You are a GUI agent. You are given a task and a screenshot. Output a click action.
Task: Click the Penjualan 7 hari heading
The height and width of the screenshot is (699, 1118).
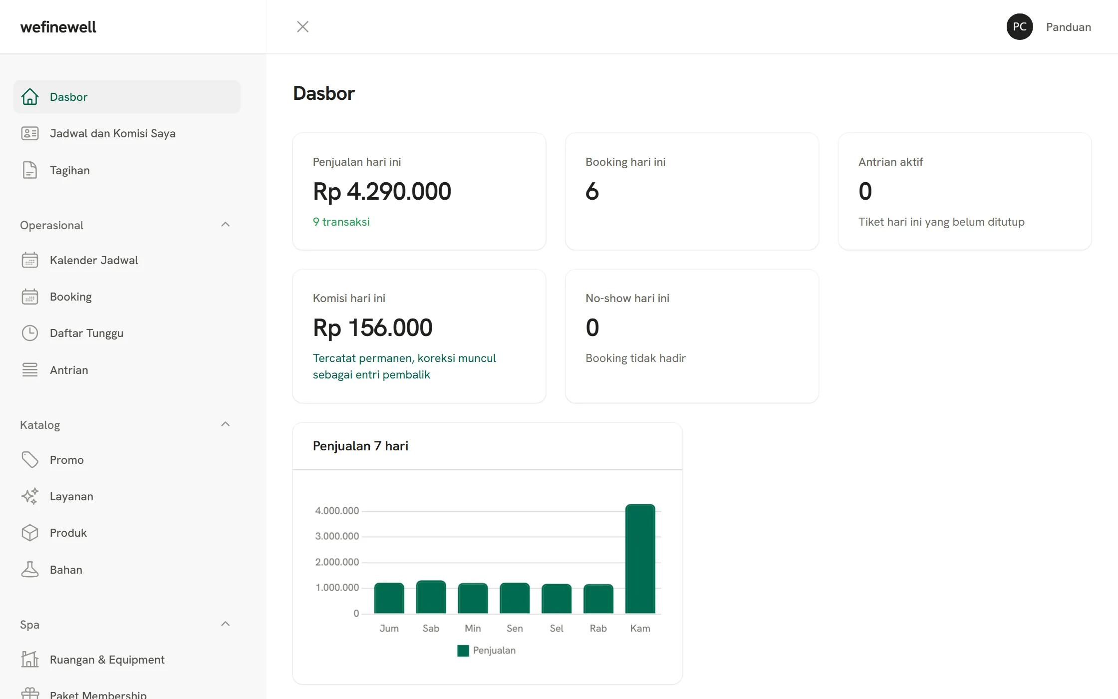[x=360, y=446]
